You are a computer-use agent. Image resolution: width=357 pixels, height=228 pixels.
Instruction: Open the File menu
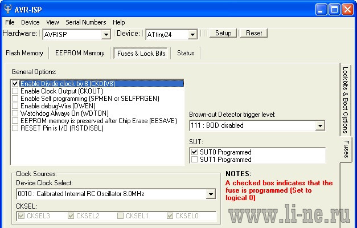coord(10,22)
